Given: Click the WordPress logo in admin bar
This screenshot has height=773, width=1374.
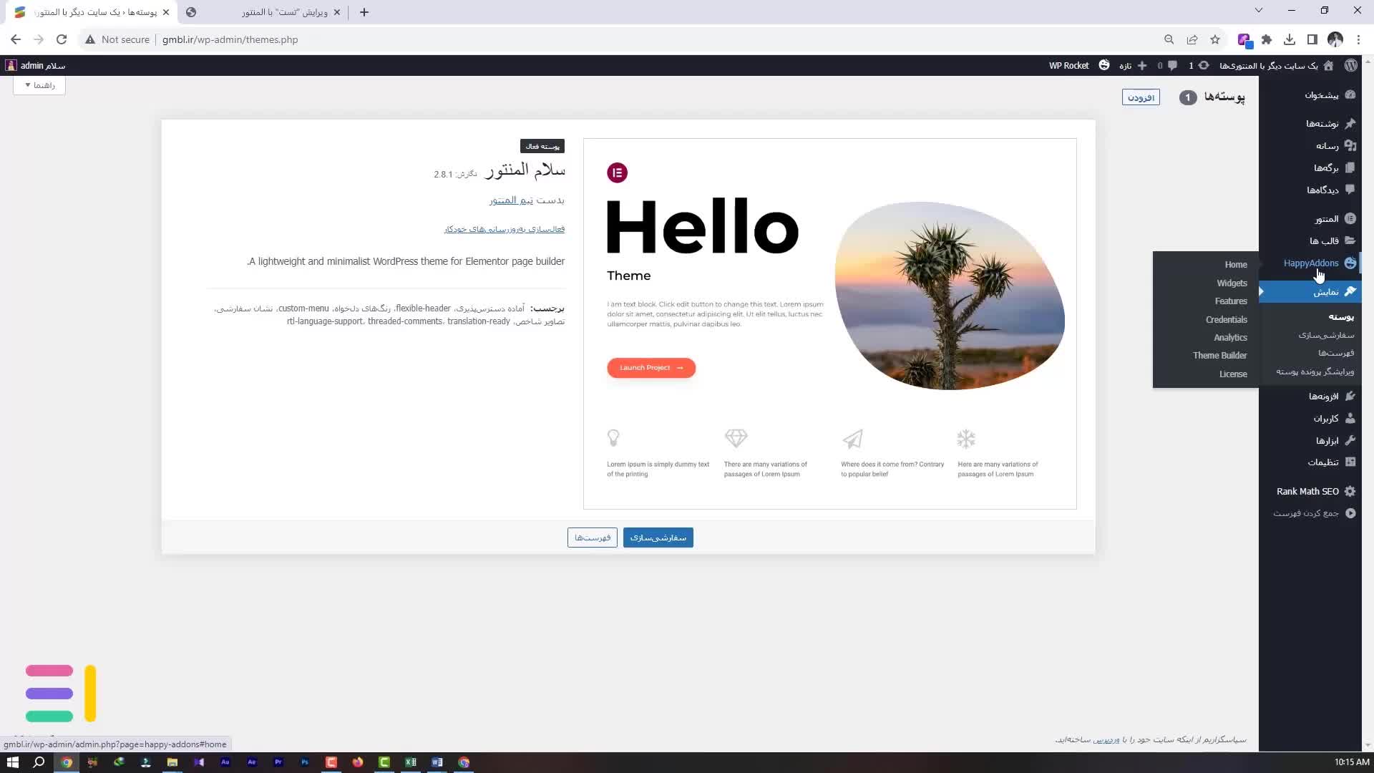Looking at the screenshot, I should [1350, 65].
